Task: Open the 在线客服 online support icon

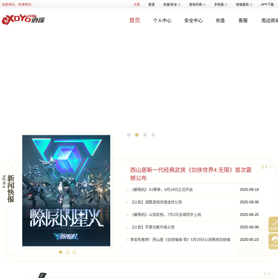Action: pyautogui.click(x=273, y=241)
